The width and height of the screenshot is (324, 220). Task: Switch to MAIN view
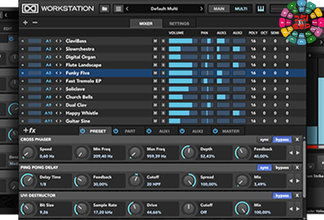point(219,9)
